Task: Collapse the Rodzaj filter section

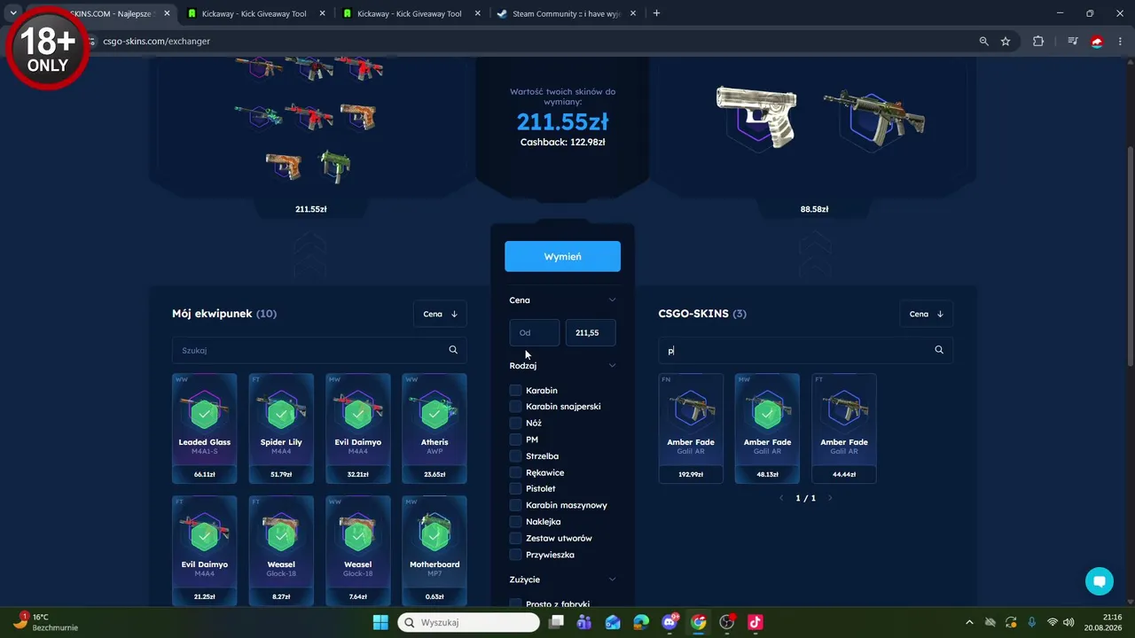Action: coord(612,366)
